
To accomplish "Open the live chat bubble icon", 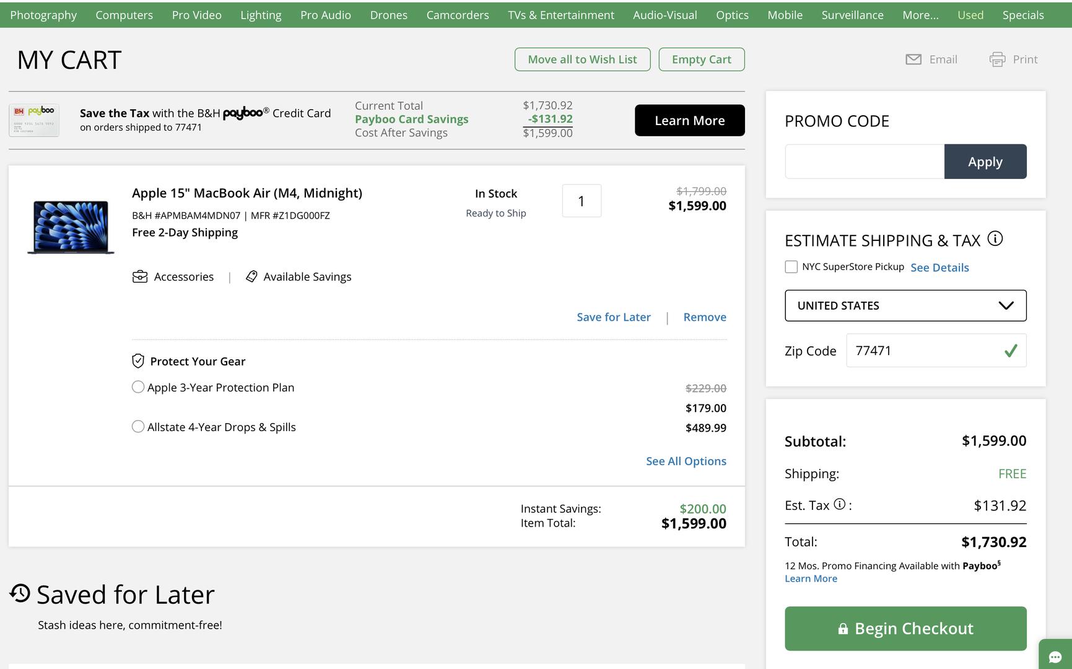I will [x=1055, y=657].
